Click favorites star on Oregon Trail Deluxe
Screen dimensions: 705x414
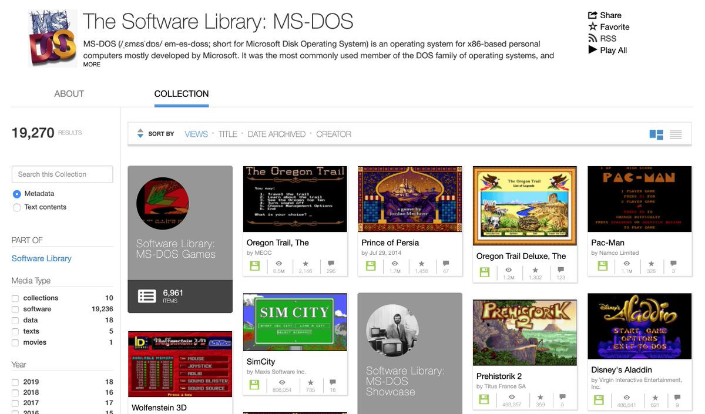coord(536,270)
